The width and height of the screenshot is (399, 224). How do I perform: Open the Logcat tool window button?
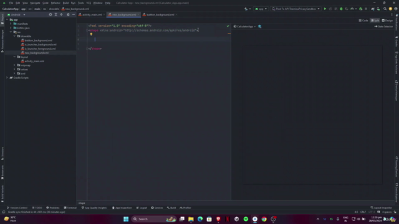click(x=142, y=208)
